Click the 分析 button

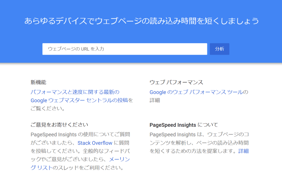[x=219, y=49]
